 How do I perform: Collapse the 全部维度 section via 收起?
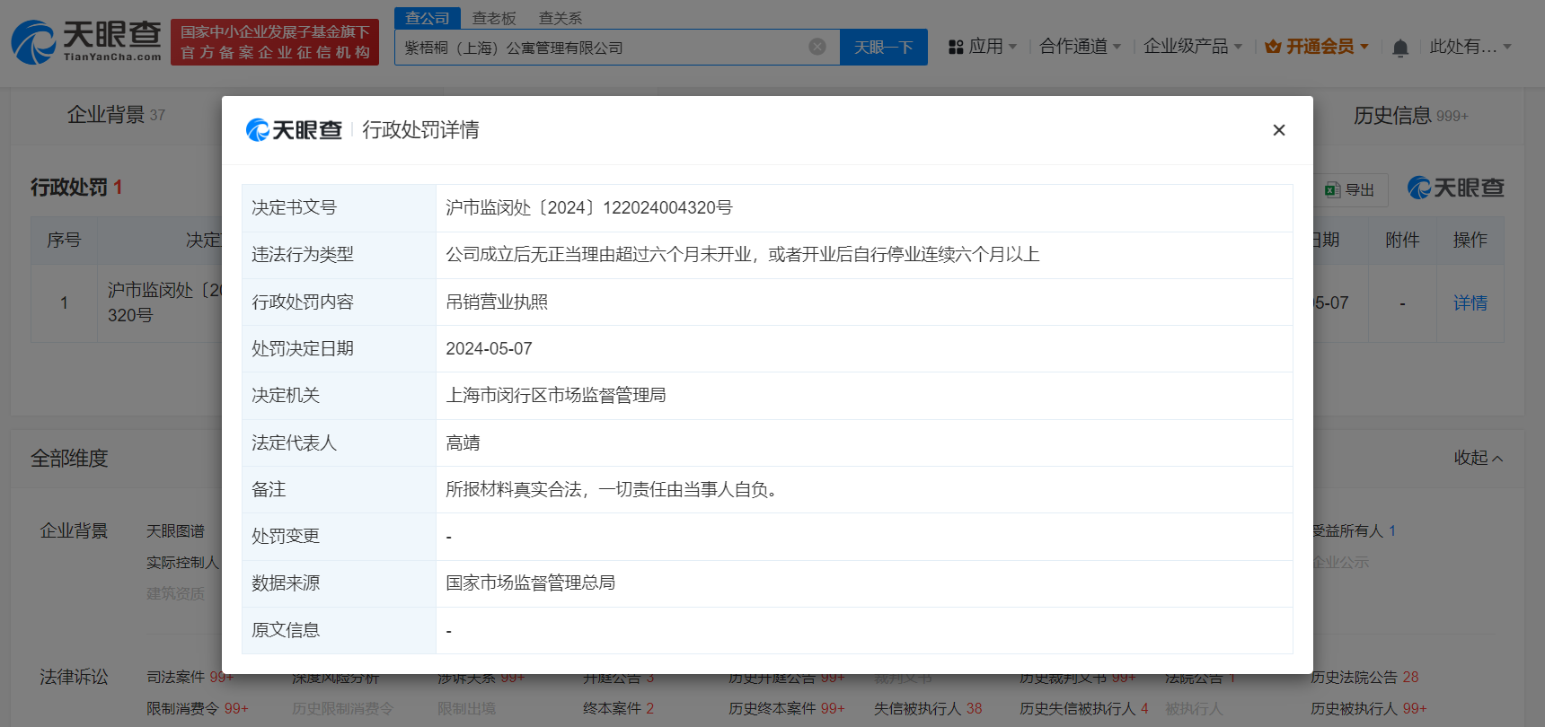tap(1478, 458)
